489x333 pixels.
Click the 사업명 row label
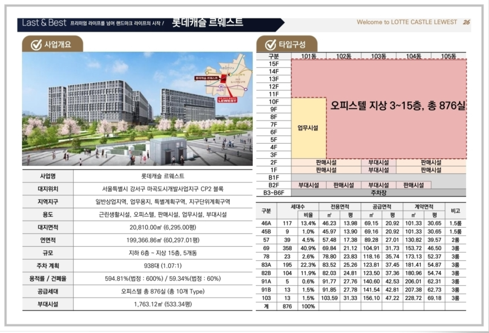48,176
